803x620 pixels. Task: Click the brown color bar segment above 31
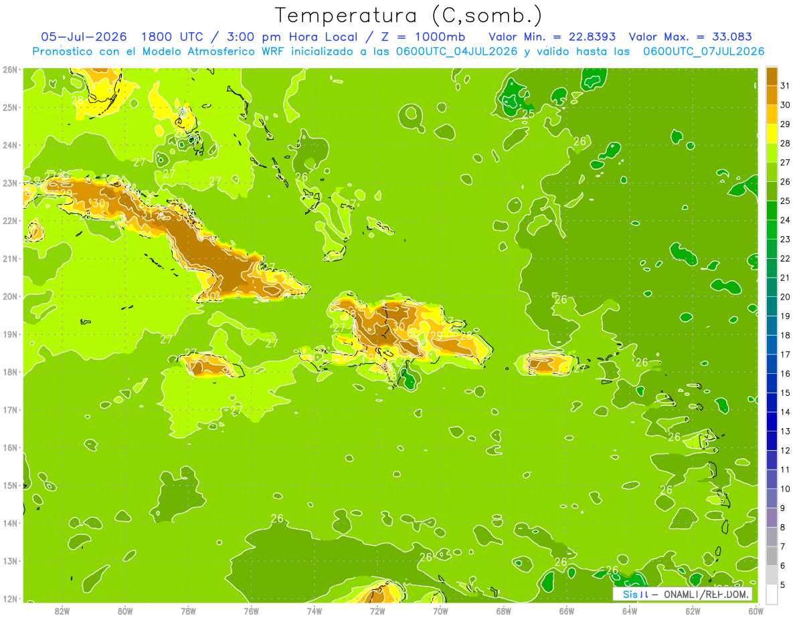(x=771, y=76)
